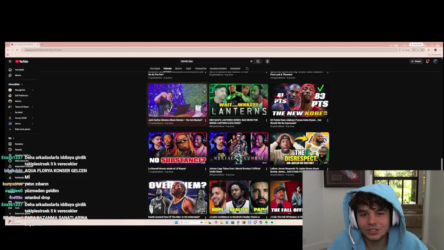The width and height of the screenshot is (444, 250).
Task: Play the NO SUBSTANCE video thumbnail
Action: (x=178, y=149)
